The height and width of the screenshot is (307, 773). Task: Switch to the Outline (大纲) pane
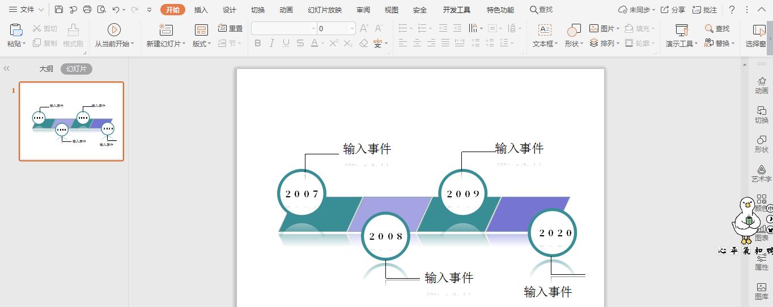pyautogui.click(x=46, y=68)
